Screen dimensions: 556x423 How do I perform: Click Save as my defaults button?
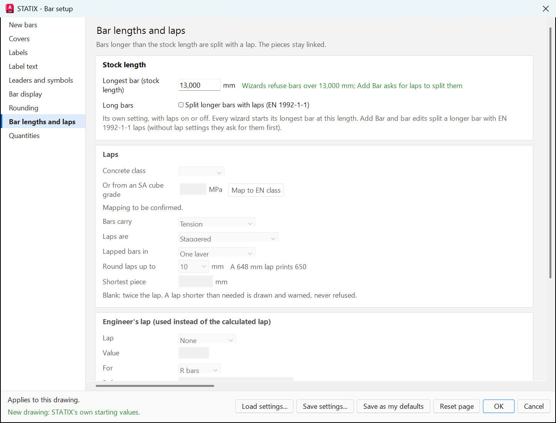pyautogui.click(x=393, y=406)
